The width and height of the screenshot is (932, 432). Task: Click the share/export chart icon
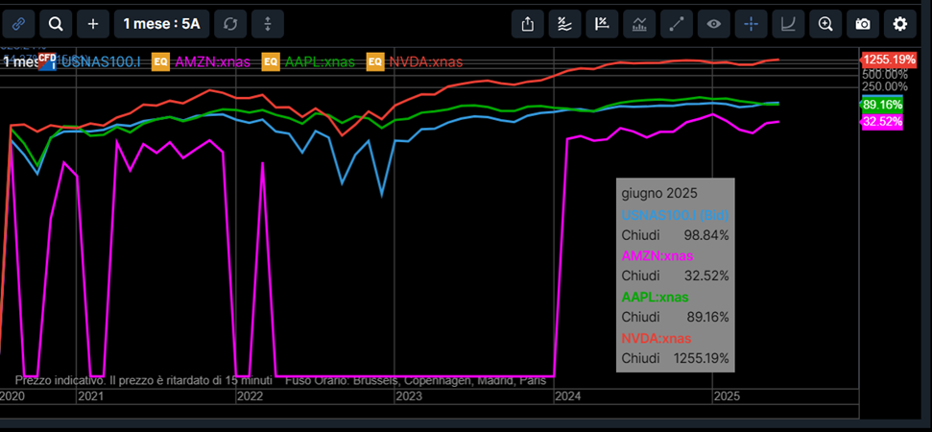(528, 24)
